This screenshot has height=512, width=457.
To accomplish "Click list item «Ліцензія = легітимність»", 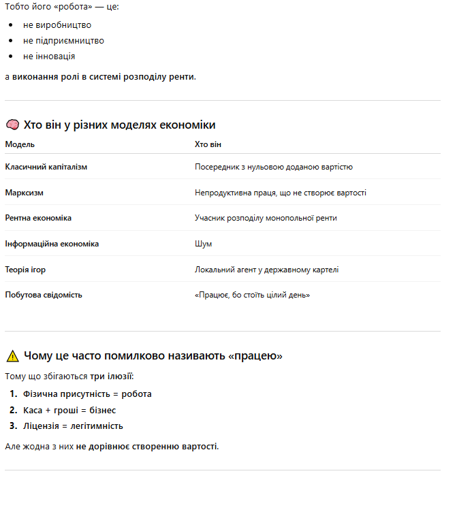I will click(73, 426).
